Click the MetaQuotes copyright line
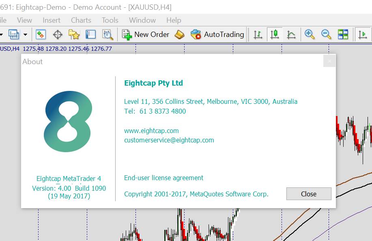The height and width of the screenshot is (241, 372). click(196, 194)
